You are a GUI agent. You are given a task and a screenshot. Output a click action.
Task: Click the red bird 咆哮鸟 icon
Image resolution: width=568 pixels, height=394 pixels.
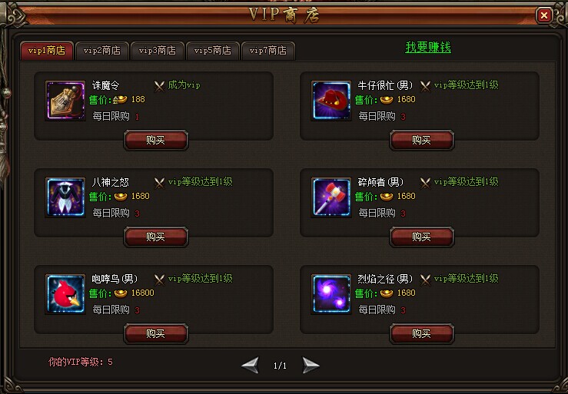point(65,294)
